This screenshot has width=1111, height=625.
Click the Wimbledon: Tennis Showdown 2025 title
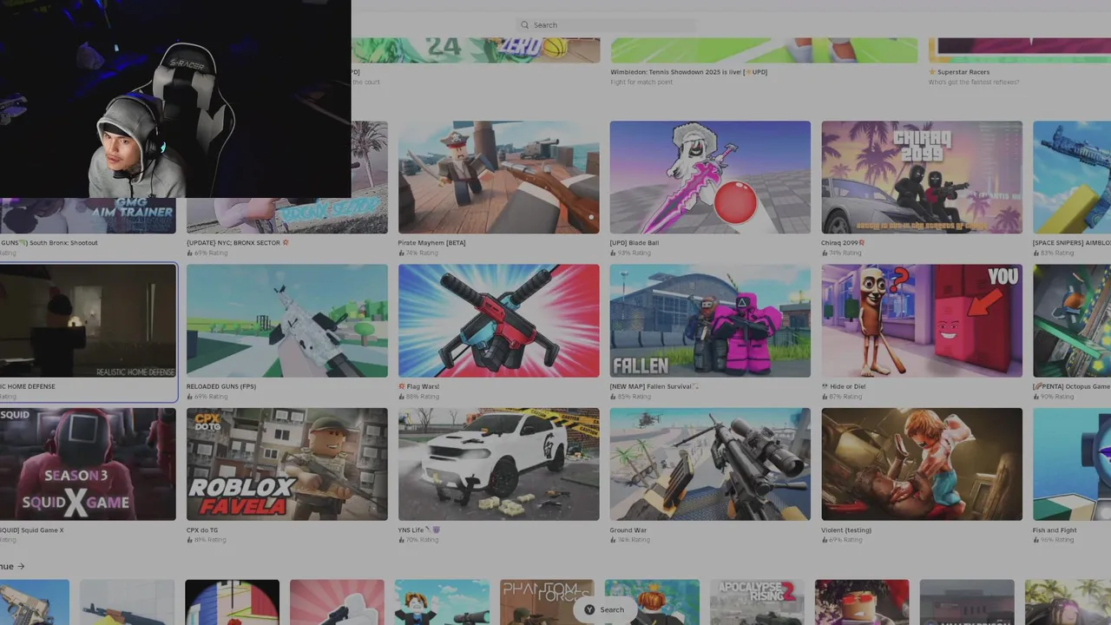coord(688,72)
